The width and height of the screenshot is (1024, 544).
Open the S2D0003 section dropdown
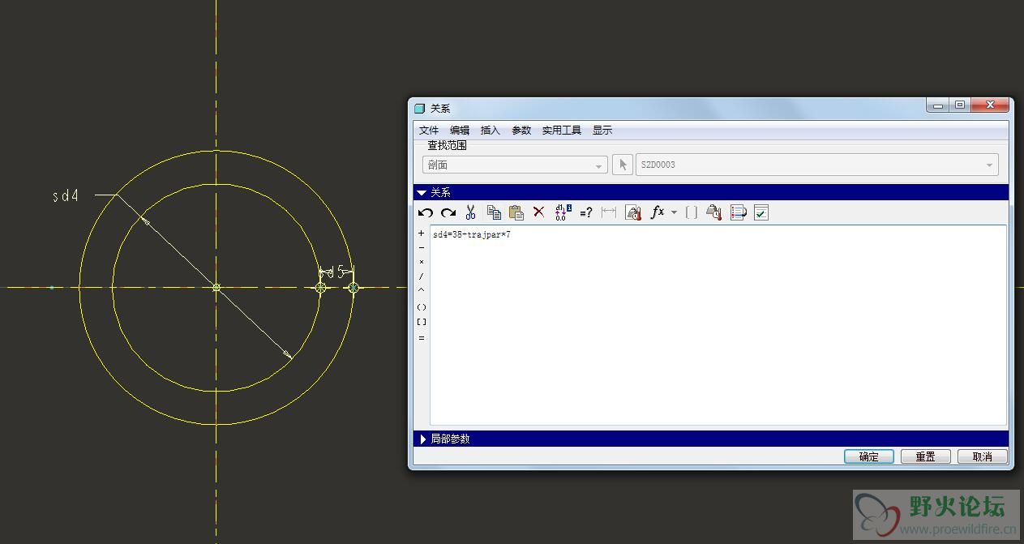pos(817,165)
